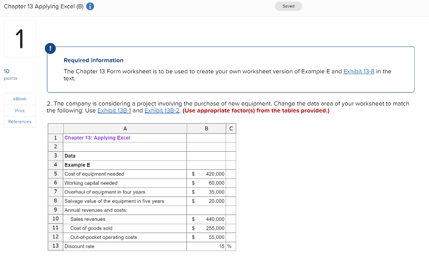Click column header B in the worksheet
Image resolution: width=429 pixels, height=264 pixels.
pyautogui.click(x=206, y=128)
